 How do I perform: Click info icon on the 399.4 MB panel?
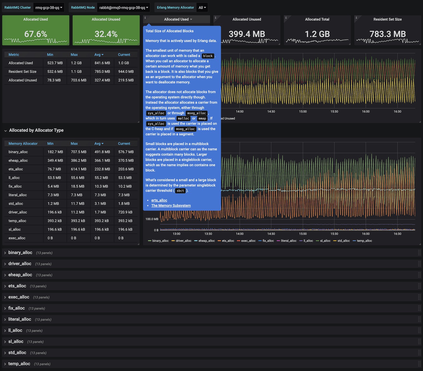pyautogui.click(x=215, y=18)
